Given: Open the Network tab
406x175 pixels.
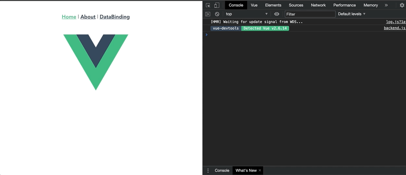Looking at the screenshot, I should click(x=318, y=5).
